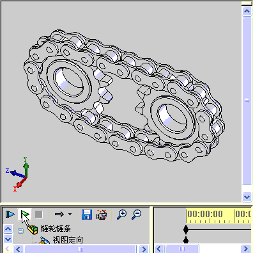Open the Animation Wizard icon
This screenshot has height=253, width=253.
pyautogui.click(x=102, y=215)
